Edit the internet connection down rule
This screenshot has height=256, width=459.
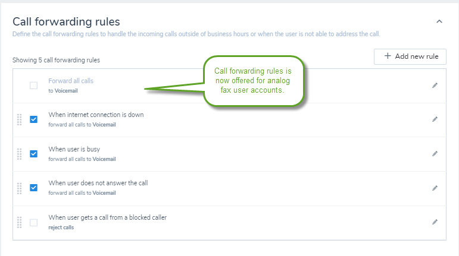click(435, 119)
